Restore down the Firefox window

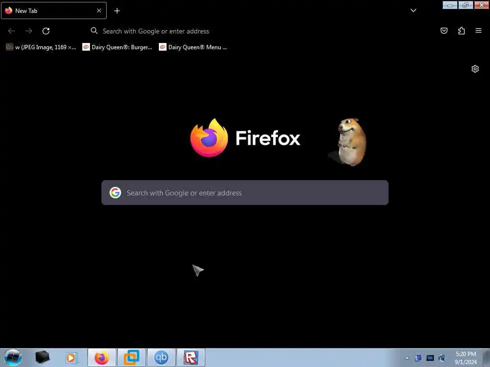tap(466, 5)
